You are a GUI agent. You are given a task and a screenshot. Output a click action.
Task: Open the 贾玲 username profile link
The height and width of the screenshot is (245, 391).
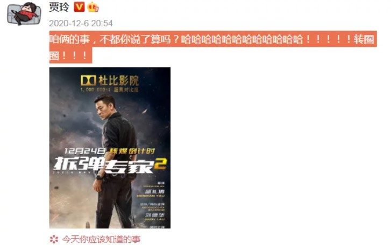pos(59,7)
